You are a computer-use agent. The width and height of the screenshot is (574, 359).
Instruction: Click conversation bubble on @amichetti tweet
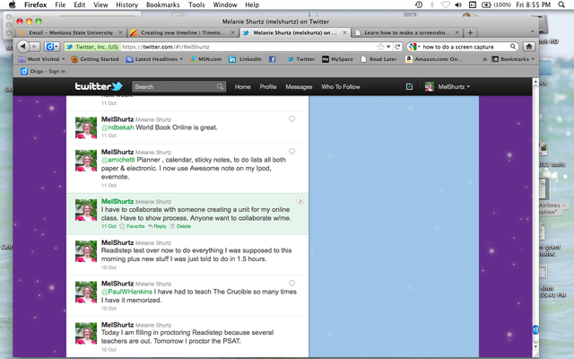[291, 151]
